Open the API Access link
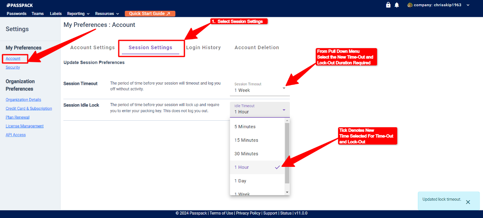 click(16, 135)
